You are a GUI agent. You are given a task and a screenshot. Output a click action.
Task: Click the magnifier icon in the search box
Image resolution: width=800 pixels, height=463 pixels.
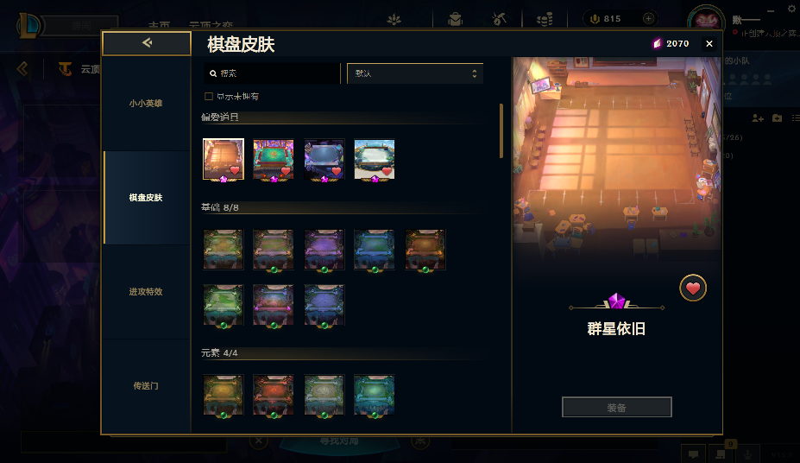[213, 73]
